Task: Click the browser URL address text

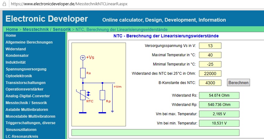Action: [69, 4]
